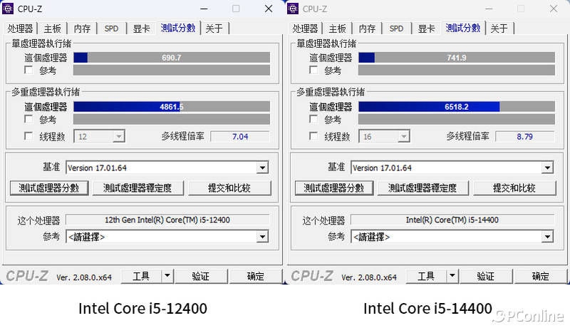The height and width of the screenshot is (328, 570).
Task: Open 内存 tab in right i5-14400 window
Action: tap(367, 29)
